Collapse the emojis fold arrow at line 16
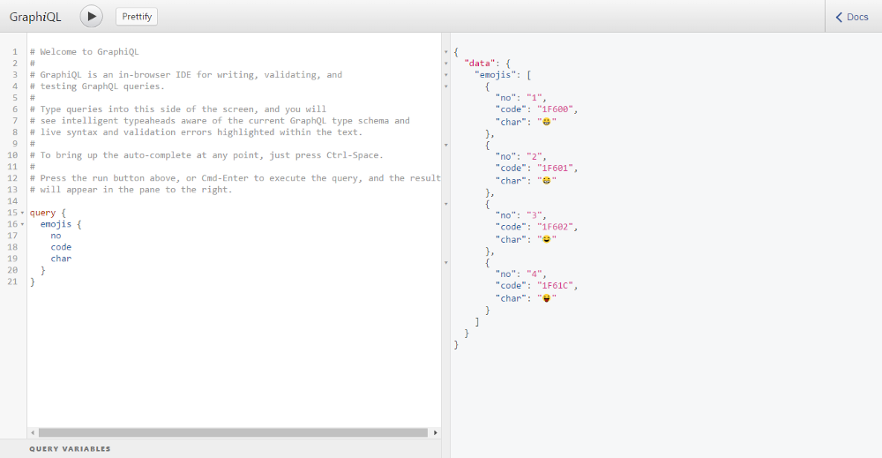Viewport: 882px width, 458px height. click(x=23, y=224)
